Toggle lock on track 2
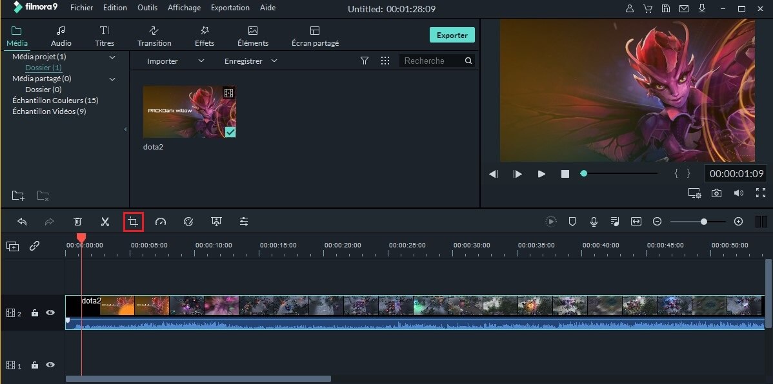The height and width of the screenshot is (384, 773). tap(34, 312)
